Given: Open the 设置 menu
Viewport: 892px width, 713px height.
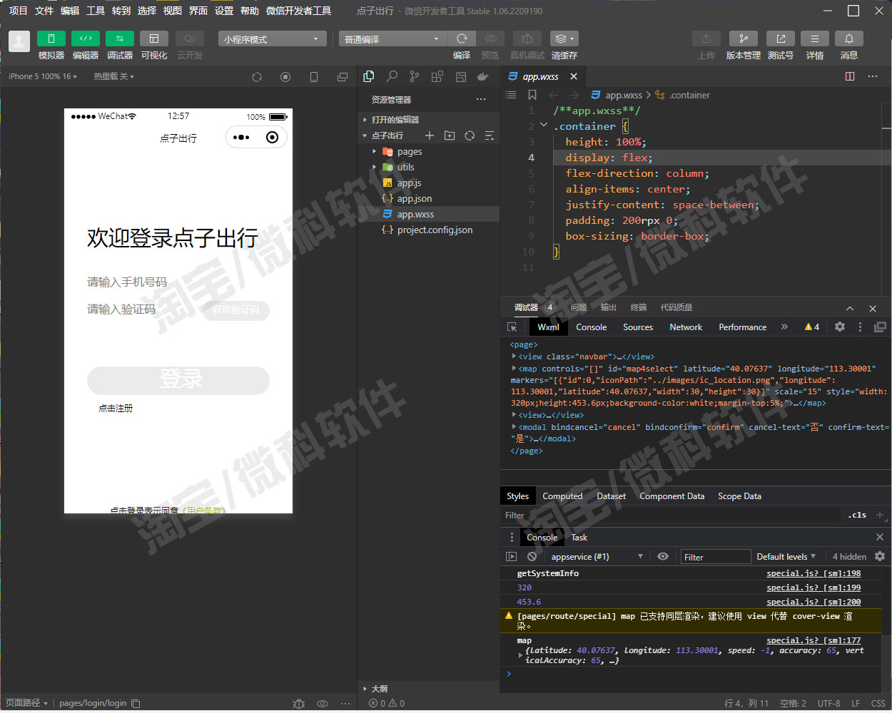Looking at the screenshot, I should click(x=224, y=11).
